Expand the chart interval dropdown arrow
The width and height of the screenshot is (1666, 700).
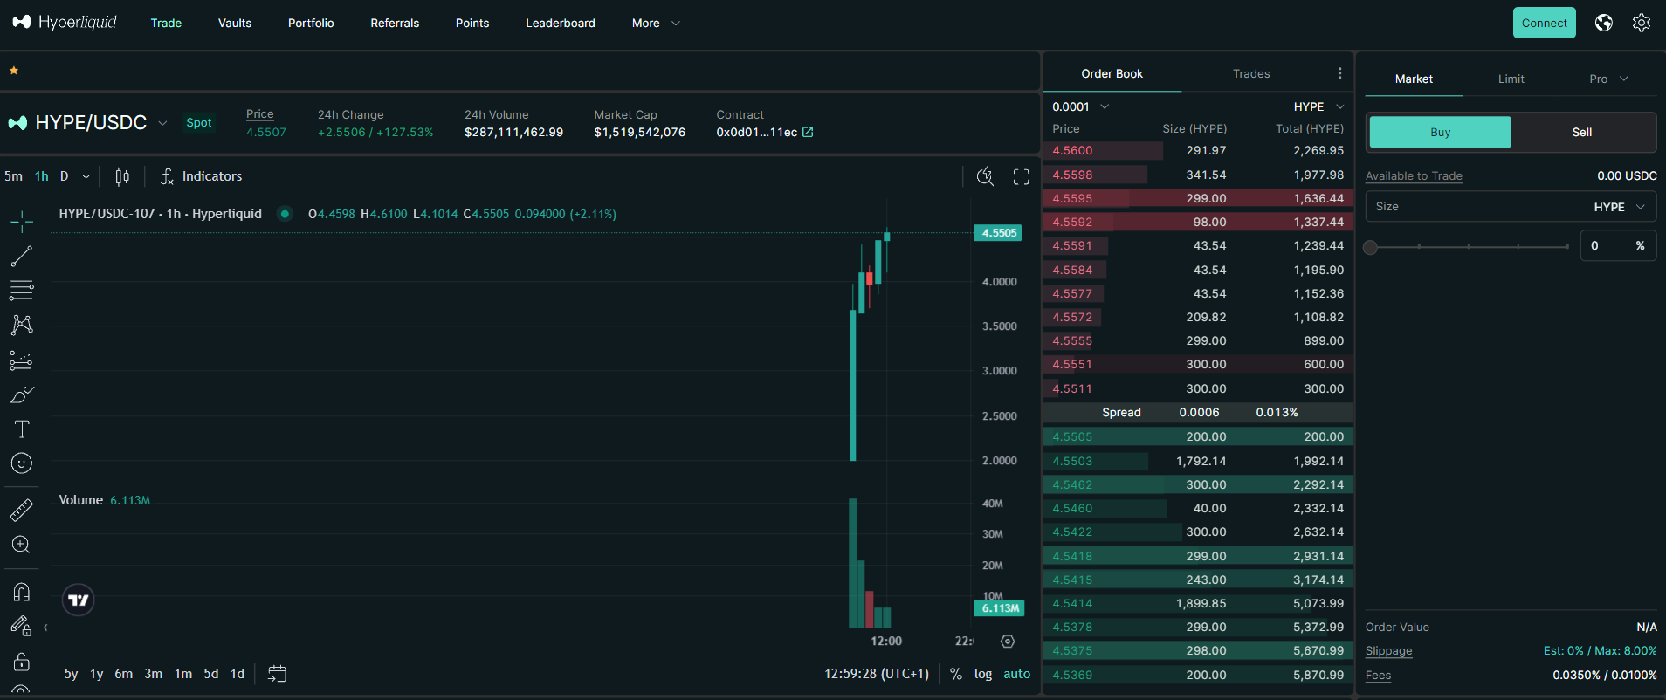pos(86,176)
